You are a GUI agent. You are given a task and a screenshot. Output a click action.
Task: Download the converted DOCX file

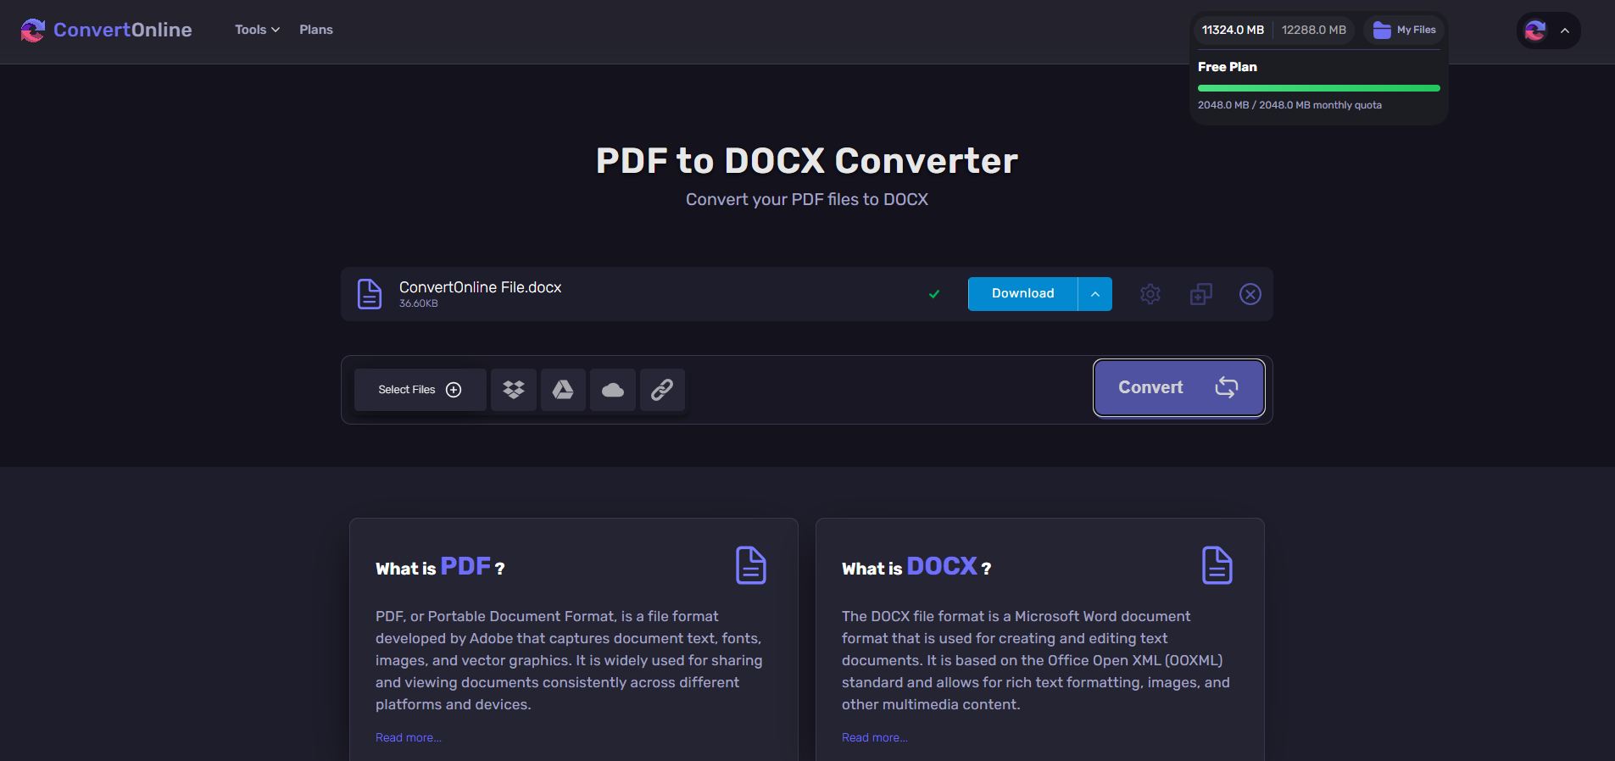(x=1022, y=294)
